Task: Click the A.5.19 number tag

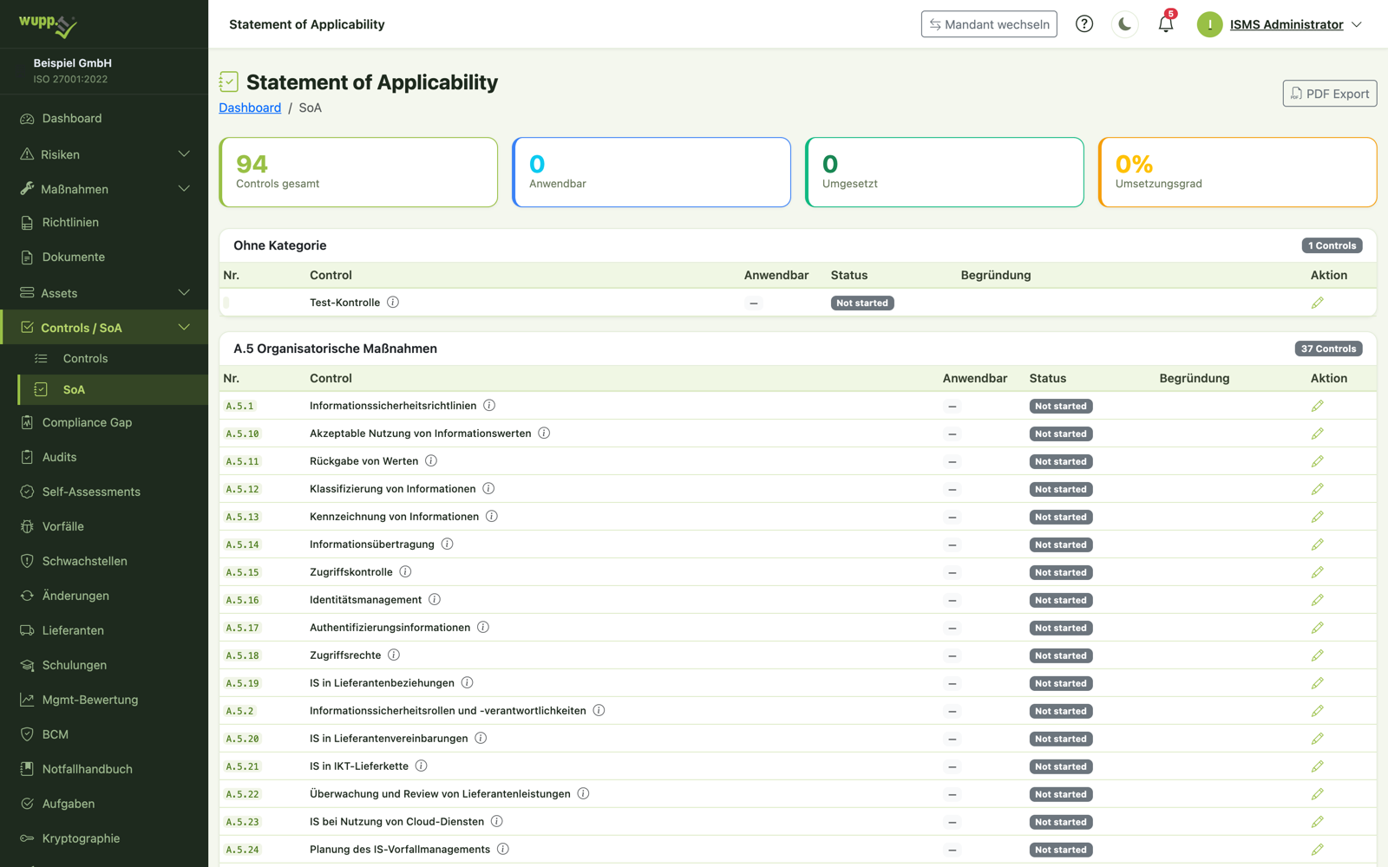Action: coord(242,683)
